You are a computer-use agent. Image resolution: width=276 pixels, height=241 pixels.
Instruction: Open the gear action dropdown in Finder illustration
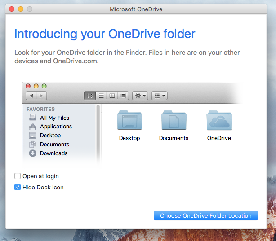coord(140,96)
